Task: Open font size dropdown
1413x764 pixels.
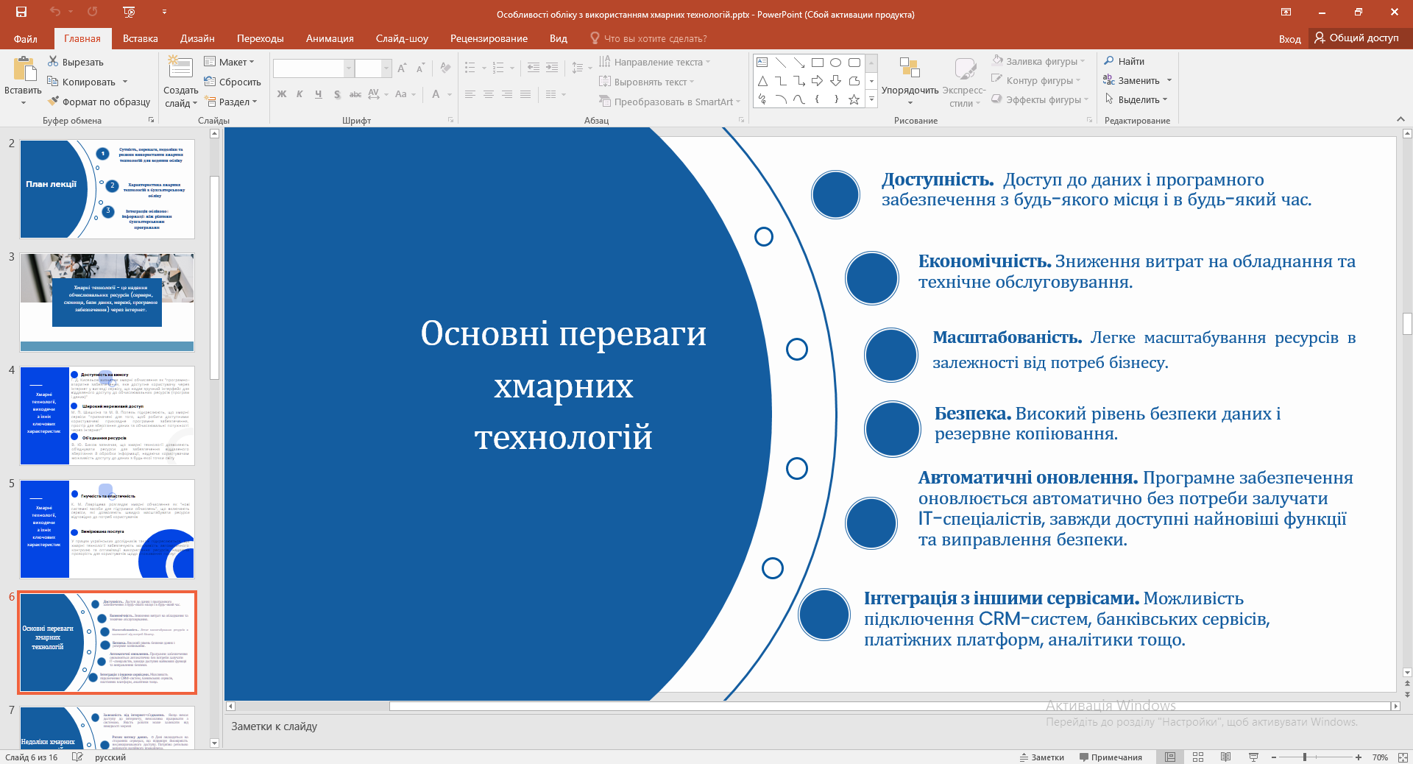Action: (386, 68)
